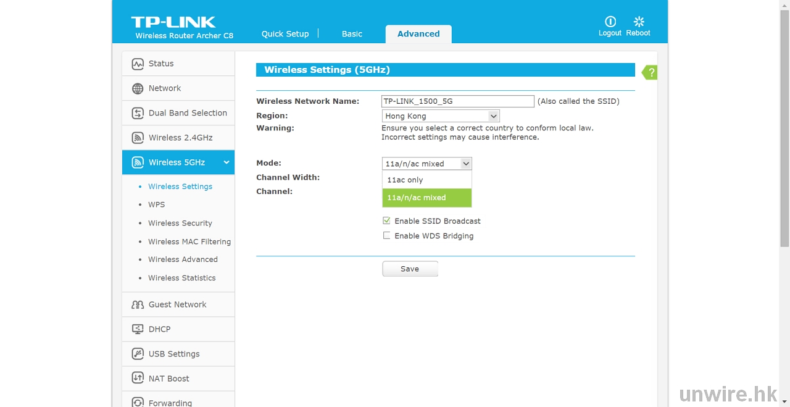Switch to the Quick Setup tab

click(x=285, y=34)
